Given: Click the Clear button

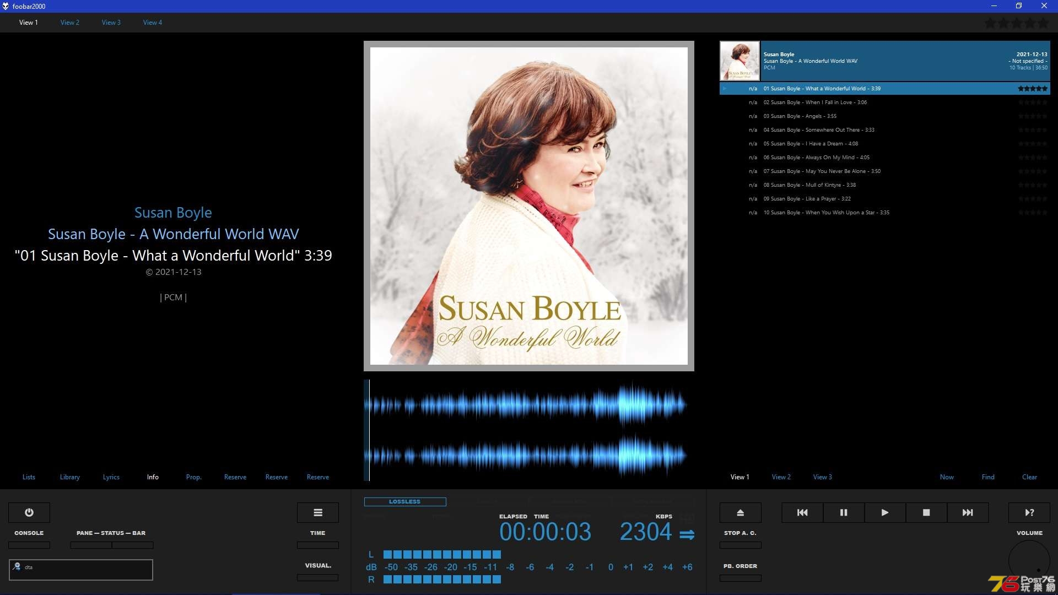Looking at the screenshot, I should (1029, 477).
